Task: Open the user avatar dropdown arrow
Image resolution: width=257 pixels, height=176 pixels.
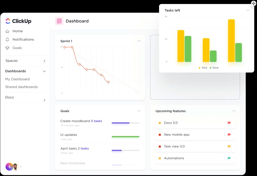Action: pyautogui.click(x=21, y=167)
